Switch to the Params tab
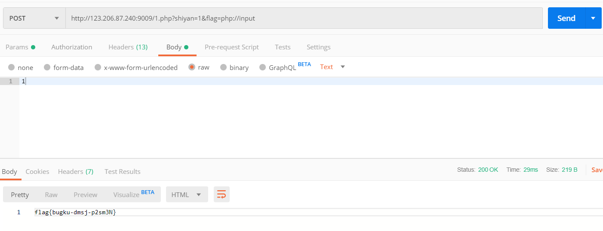Viewport: 603px width, 231px height. [20, 47]
